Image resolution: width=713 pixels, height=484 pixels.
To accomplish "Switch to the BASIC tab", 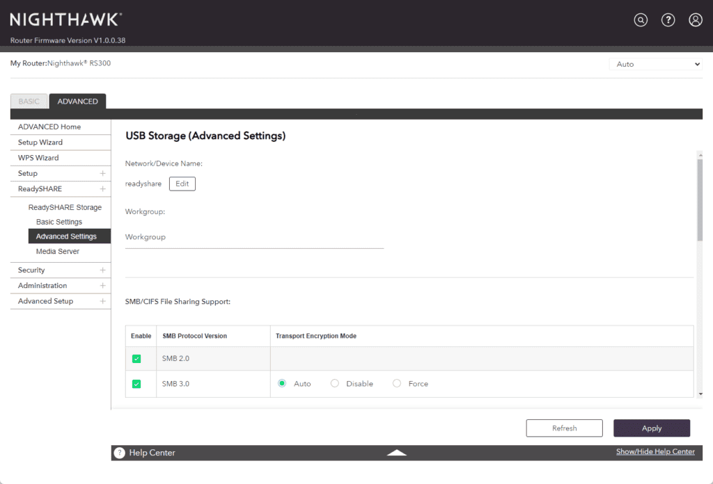I will tap(29, 102).
